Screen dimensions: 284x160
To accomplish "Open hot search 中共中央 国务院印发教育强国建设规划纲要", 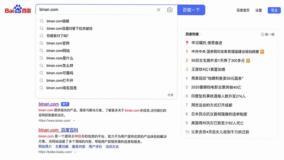I will (225, 52).
